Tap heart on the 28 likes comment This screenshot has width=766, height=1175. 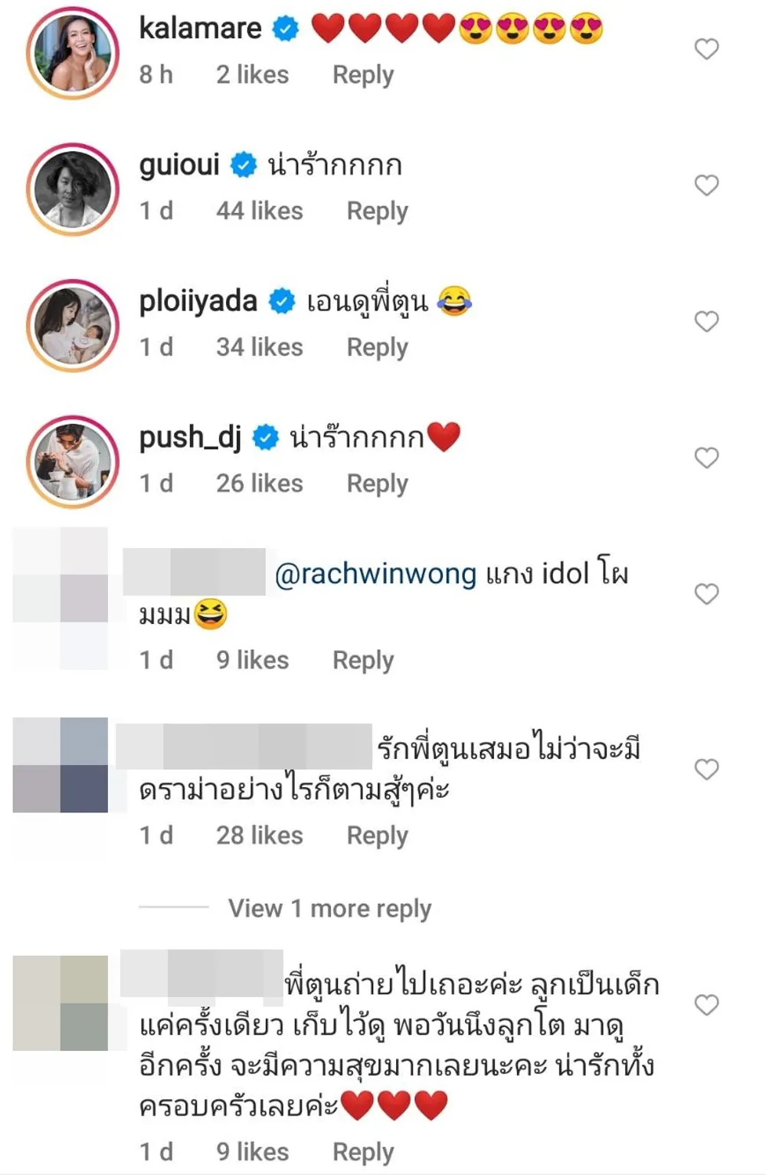(x=706, y=769)
